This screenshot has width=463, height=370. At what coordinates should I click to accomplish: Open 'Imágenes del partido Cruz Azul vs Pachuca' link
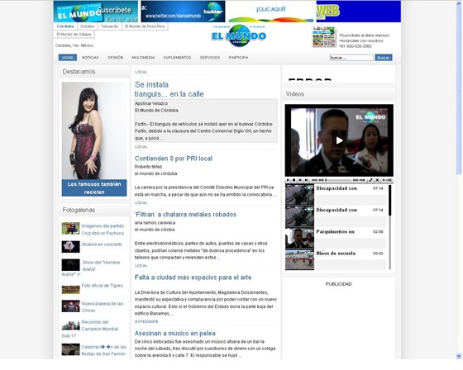[103, 230]
